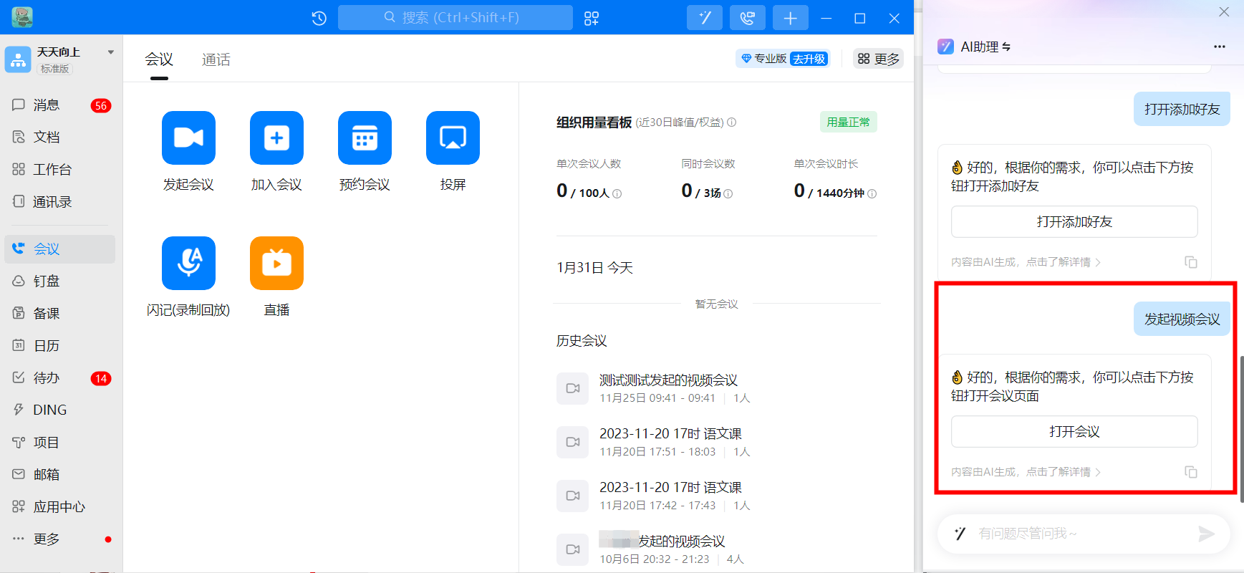Open history meeting 测试测试发起的视频会议

click(716, 388)
